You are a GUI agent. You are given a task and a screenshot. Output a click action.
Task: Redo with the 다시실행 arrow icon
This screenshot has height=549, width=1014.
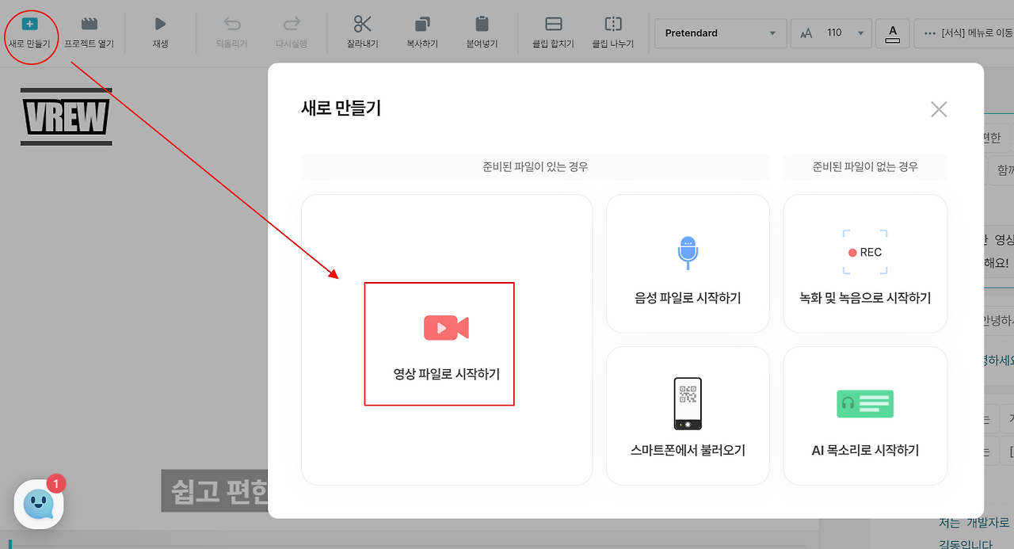[x=292, y=25]
